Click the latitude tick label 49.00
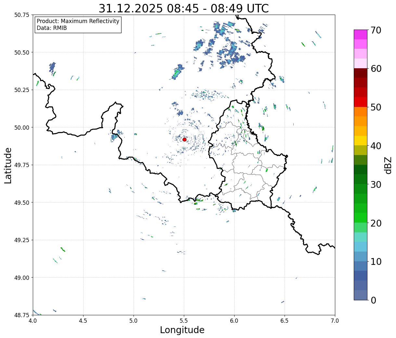 (x=22, y=278)
